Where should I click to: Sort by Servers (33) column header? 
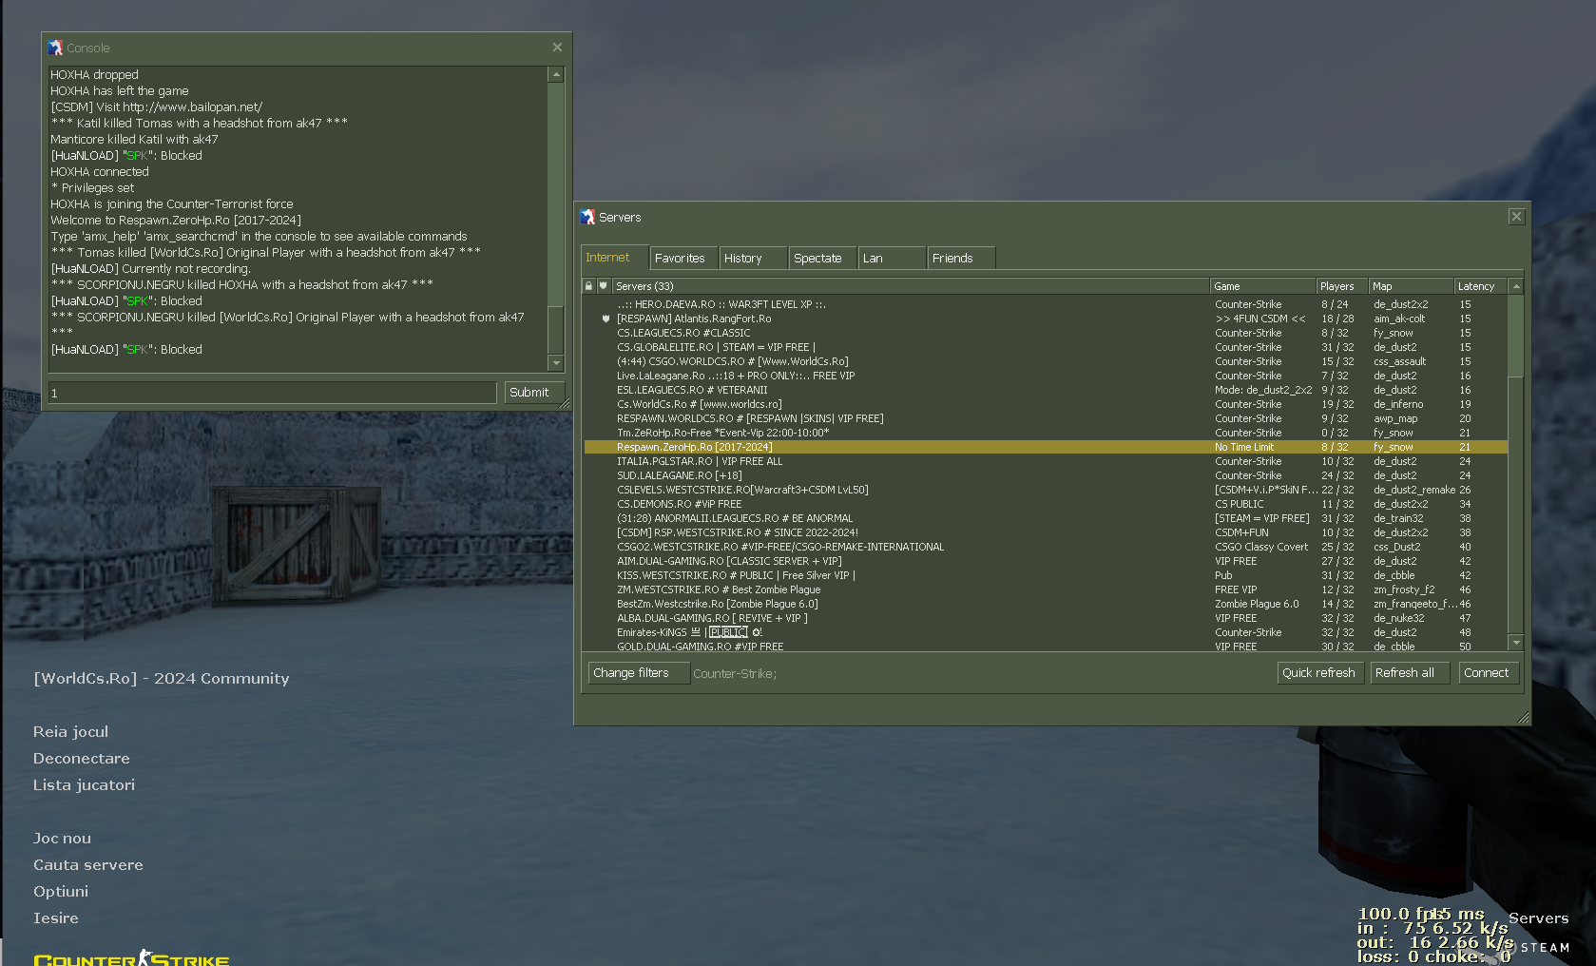(x=911, y=286)
